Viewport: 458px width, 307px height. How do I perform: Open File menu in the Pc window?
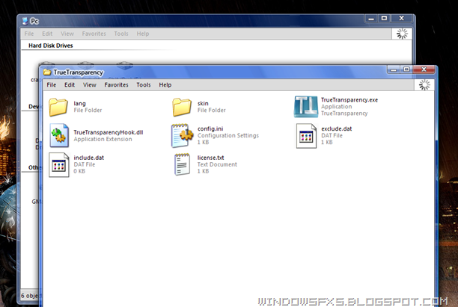[29, 34]
